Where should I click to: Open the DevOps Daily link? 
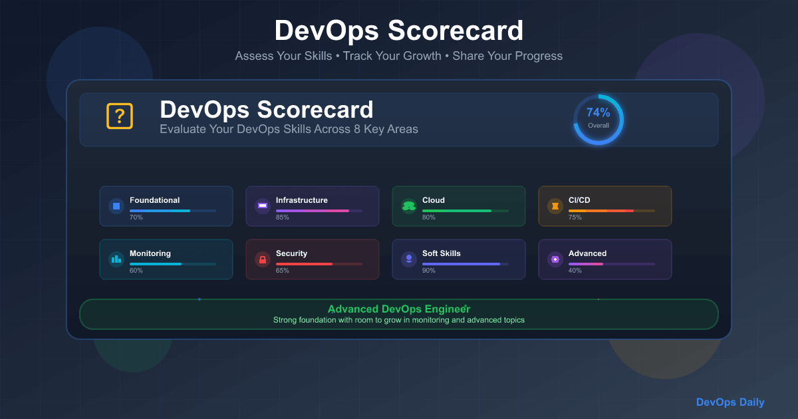pos(730,402)
